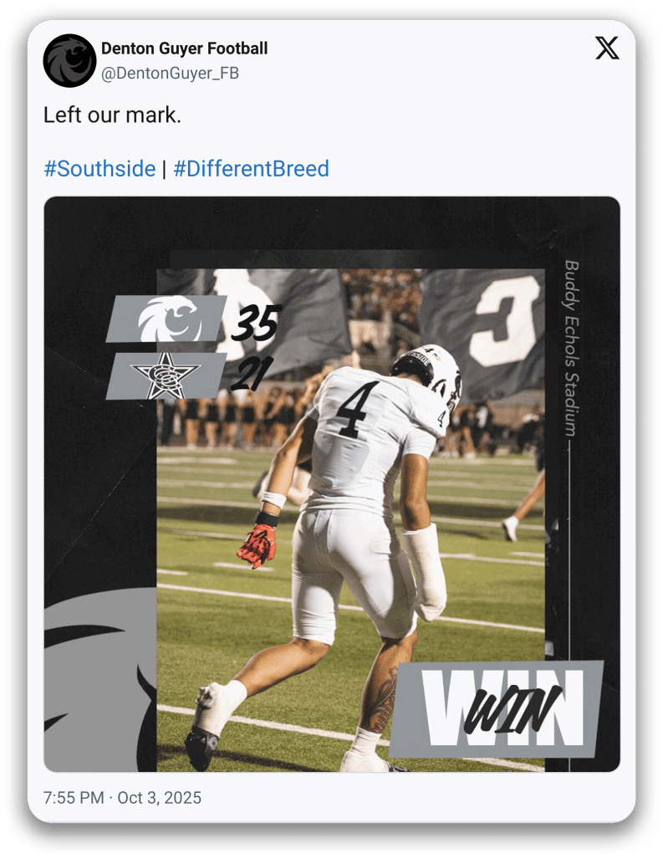The width and height of the screenshot is (663, 858).
Task: Click the gray wildcat watermark in graphic corner
Action: click(100, 679)
